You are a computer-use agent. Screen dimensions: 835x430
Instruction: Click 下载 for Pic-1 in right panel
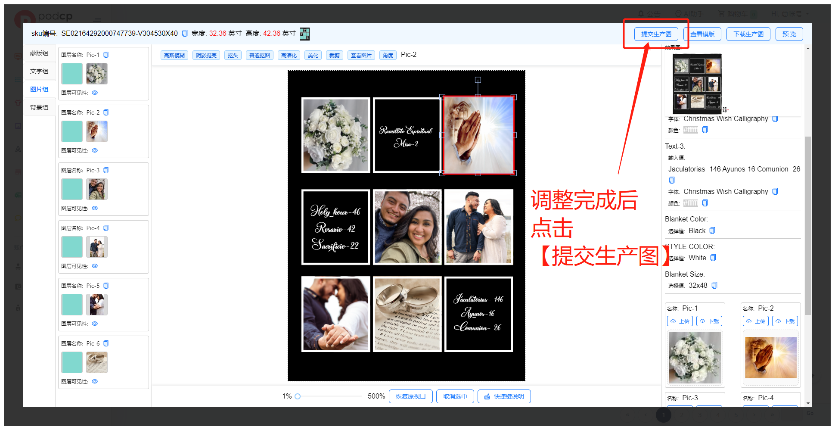pos(709,321)
